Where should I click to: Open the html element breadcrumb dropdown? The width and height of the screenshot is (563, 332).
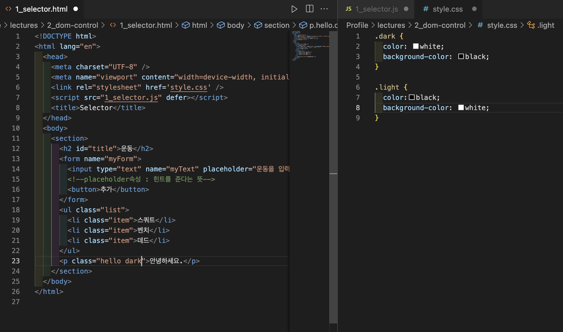199,25
